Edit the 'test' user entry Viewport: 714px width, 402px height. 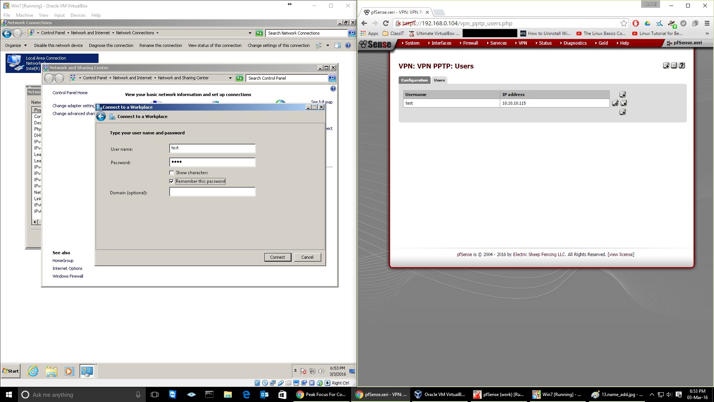click(615, 103)
